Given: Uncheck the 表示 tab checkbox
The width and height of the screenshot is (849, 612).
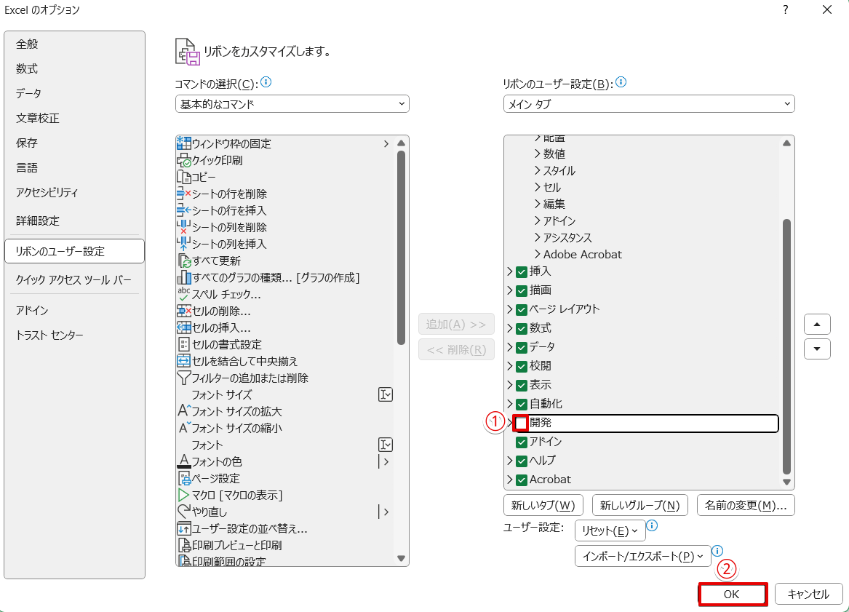Looking at the screenshot, I should [522, 386].
